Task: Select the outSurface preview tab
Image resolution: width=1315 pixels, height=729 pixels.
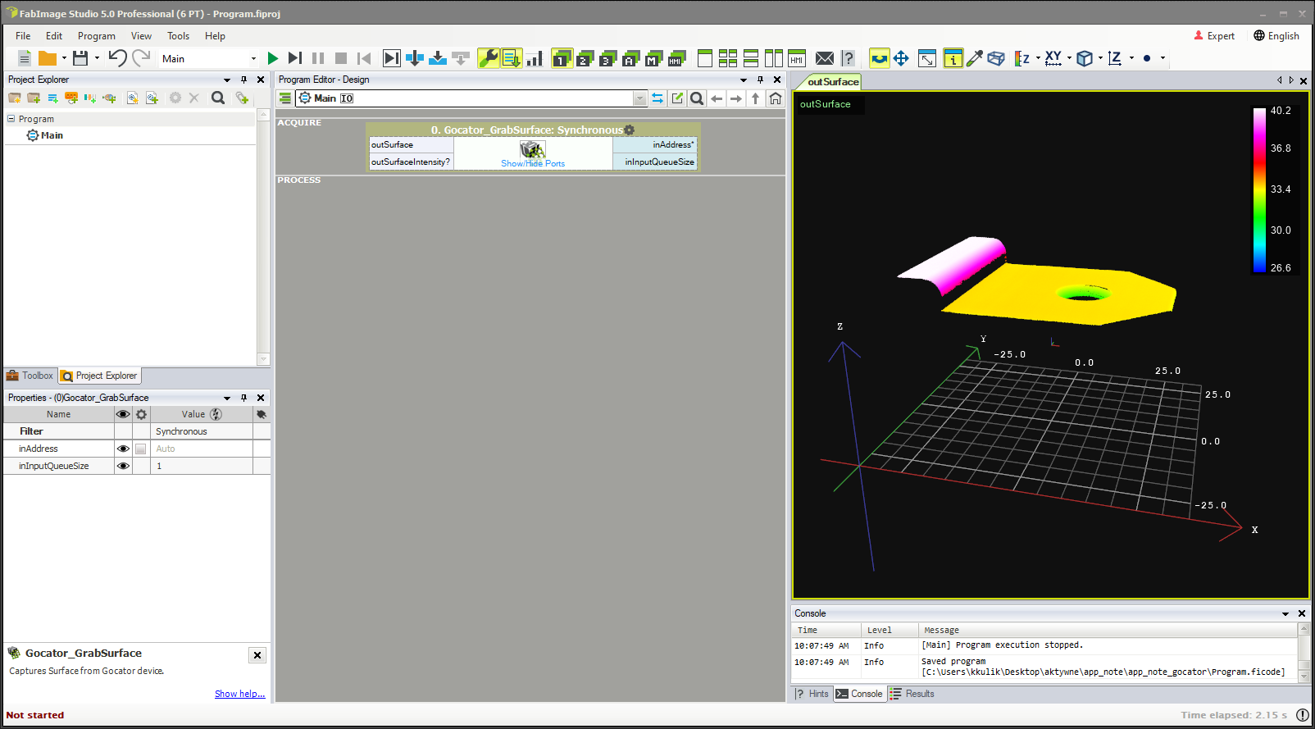Action: 833,82
